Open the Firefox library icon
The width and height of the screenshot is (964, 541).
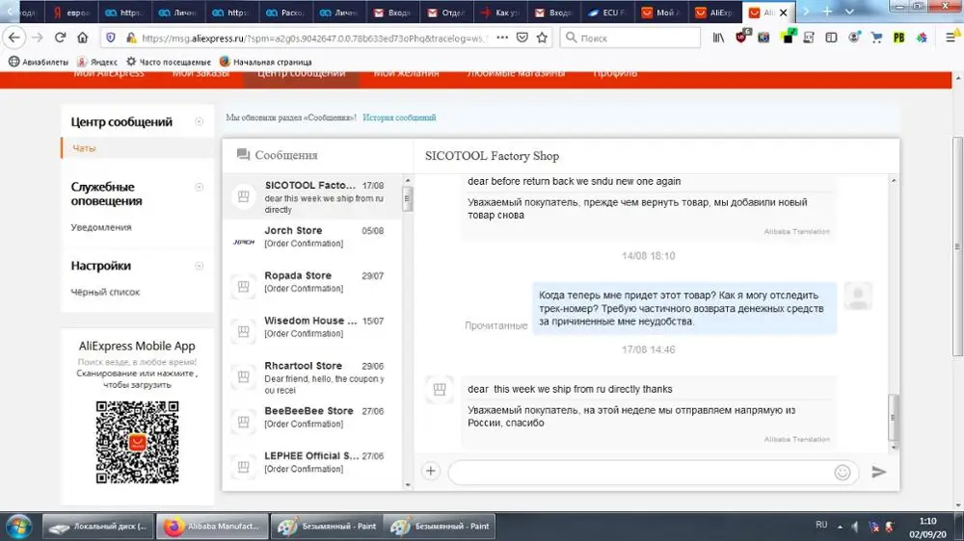click(718, 38)
